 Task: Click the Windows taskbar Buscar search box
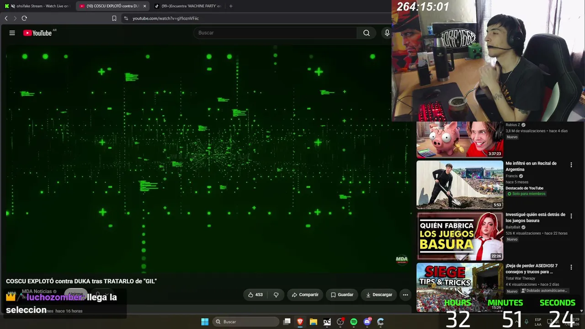(246, 322)
